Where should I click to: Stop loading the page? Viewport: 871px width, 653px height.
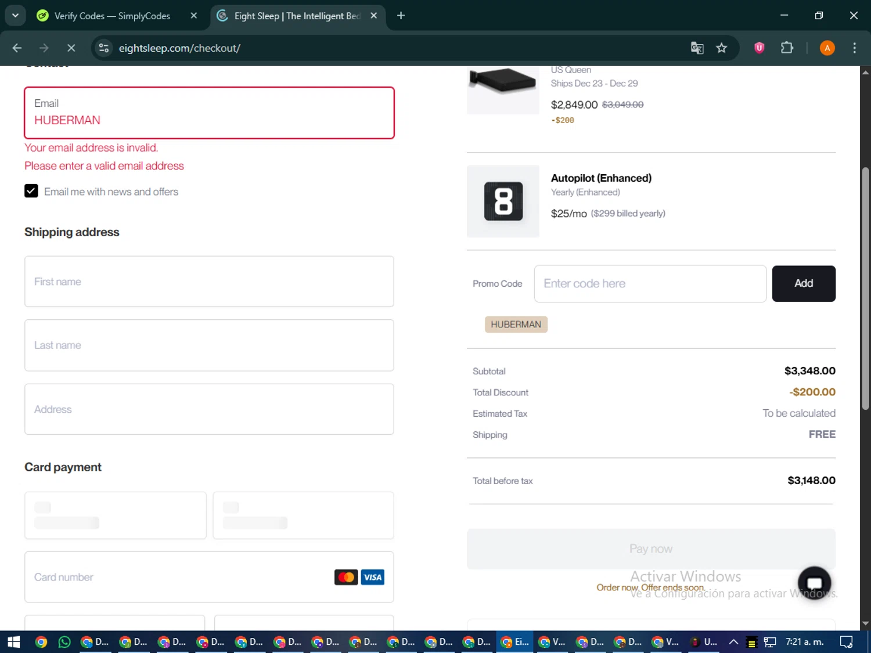click(71, 48)
